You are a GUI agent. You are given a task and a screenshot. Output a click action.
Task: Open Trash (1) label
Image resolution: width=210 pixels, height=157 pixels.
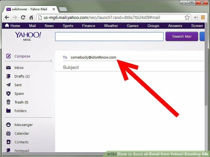click(x=21, y=102)
